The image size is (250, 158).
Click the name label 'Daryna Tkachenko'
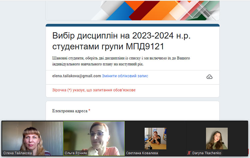207,153
